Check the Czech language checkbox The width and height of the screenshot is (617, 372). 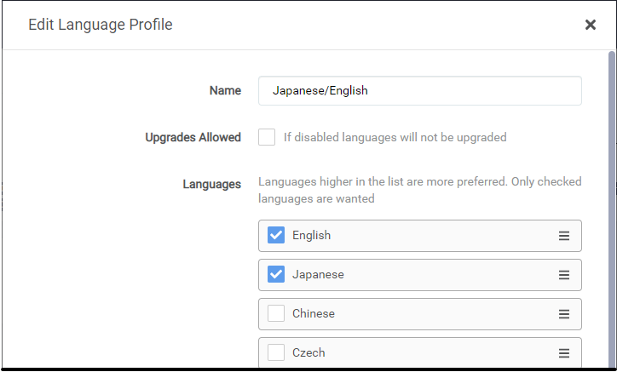pyautogui.click(x=276, y=352)
